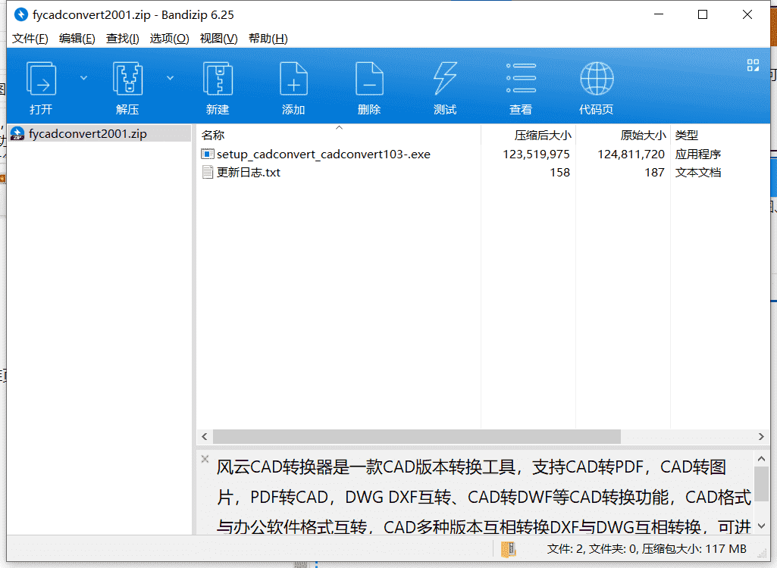Click the Delete (删除) toolbar icon

[x=369, y=78]
